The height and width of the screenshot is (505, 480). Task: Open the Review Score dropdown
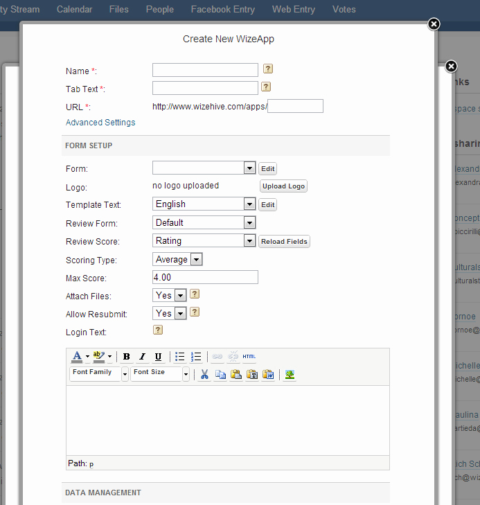(204, 240)
